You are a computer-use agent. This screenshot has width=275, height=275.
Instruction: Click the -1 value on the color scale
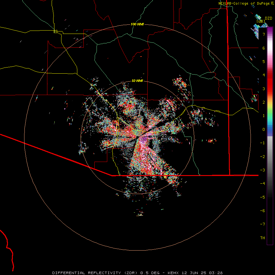[262, 143]
